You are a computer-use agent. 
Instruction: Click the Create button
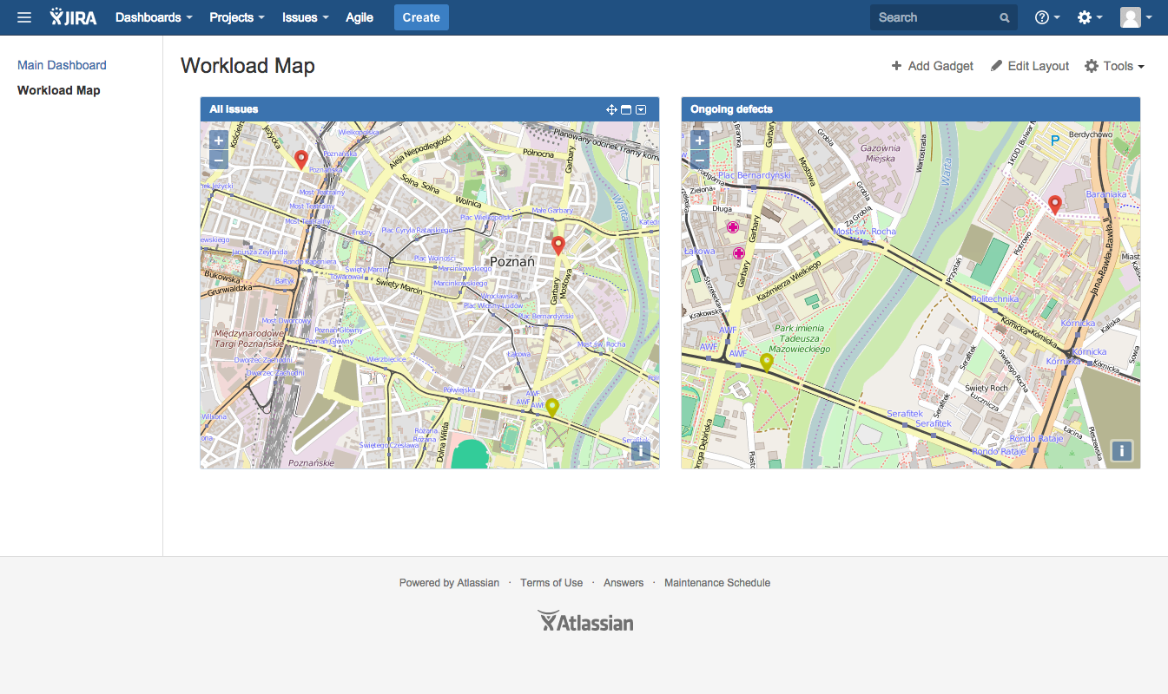(421, 17)
